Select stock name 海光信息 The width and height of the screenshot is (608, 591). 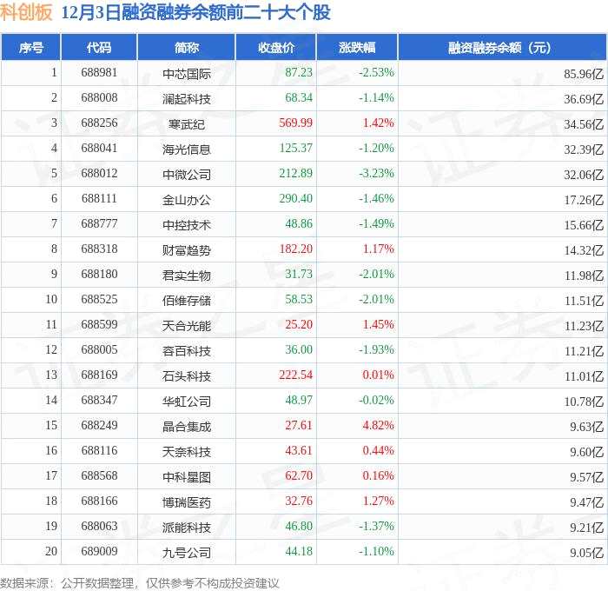pos(187,149)
